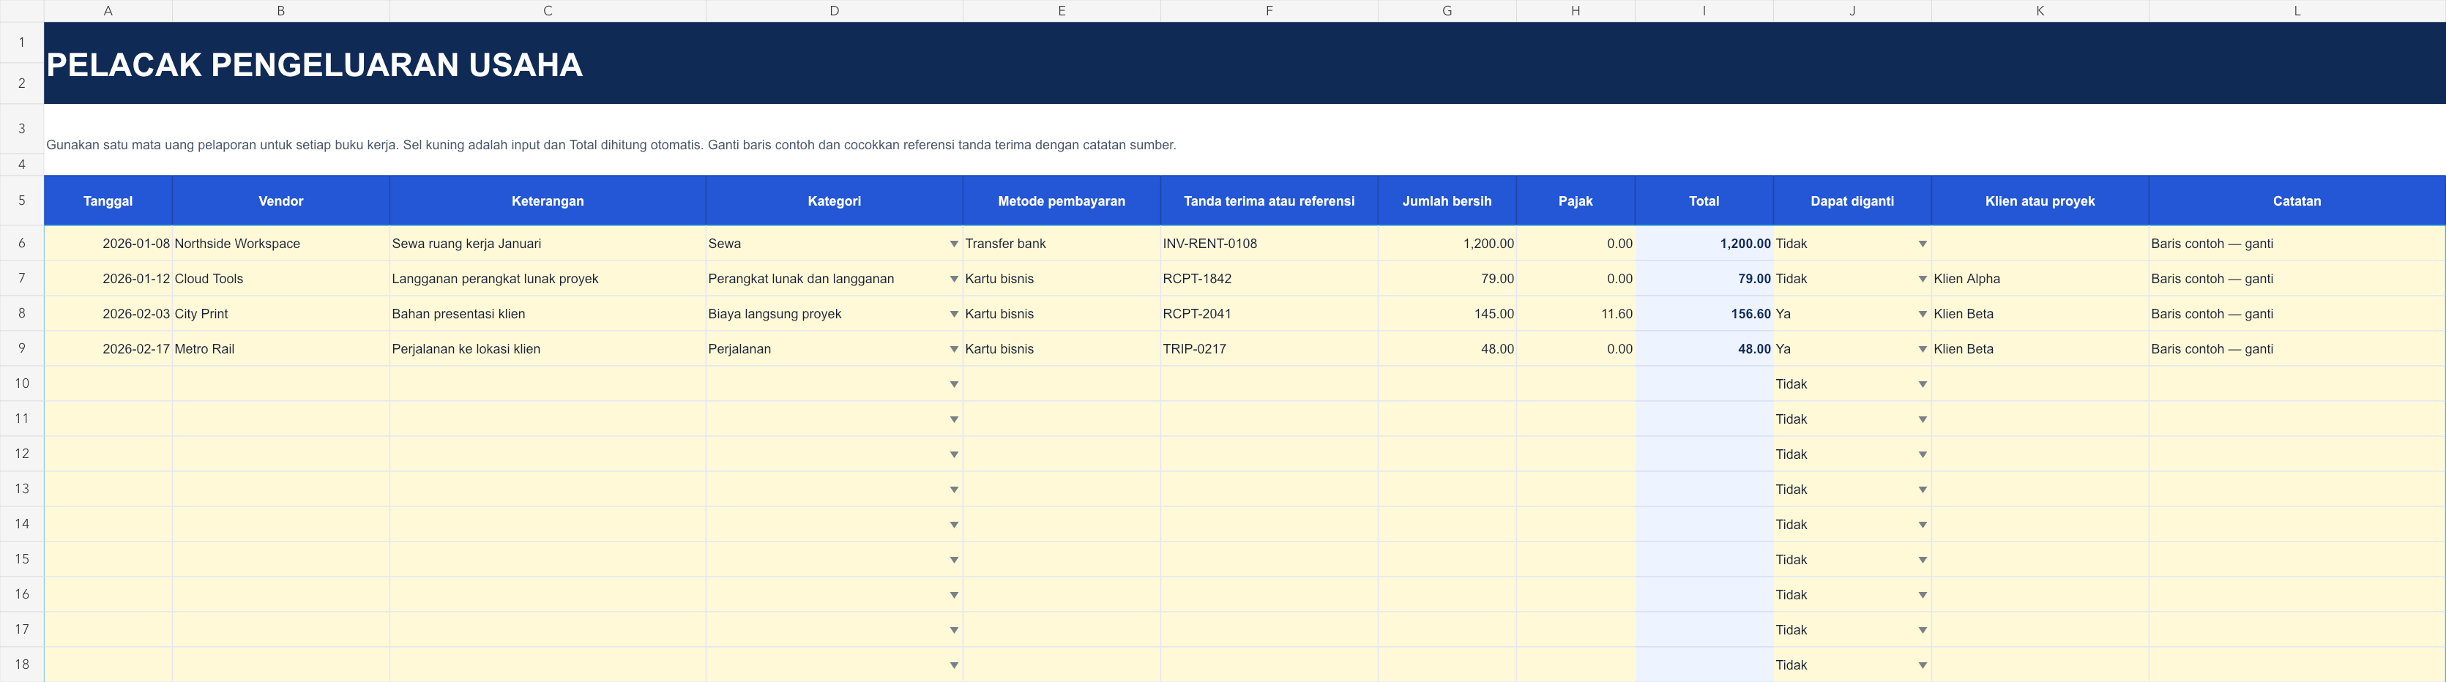
Task: Click the Sewa ruang kerja Januari cell
Action: coord(548,244)
